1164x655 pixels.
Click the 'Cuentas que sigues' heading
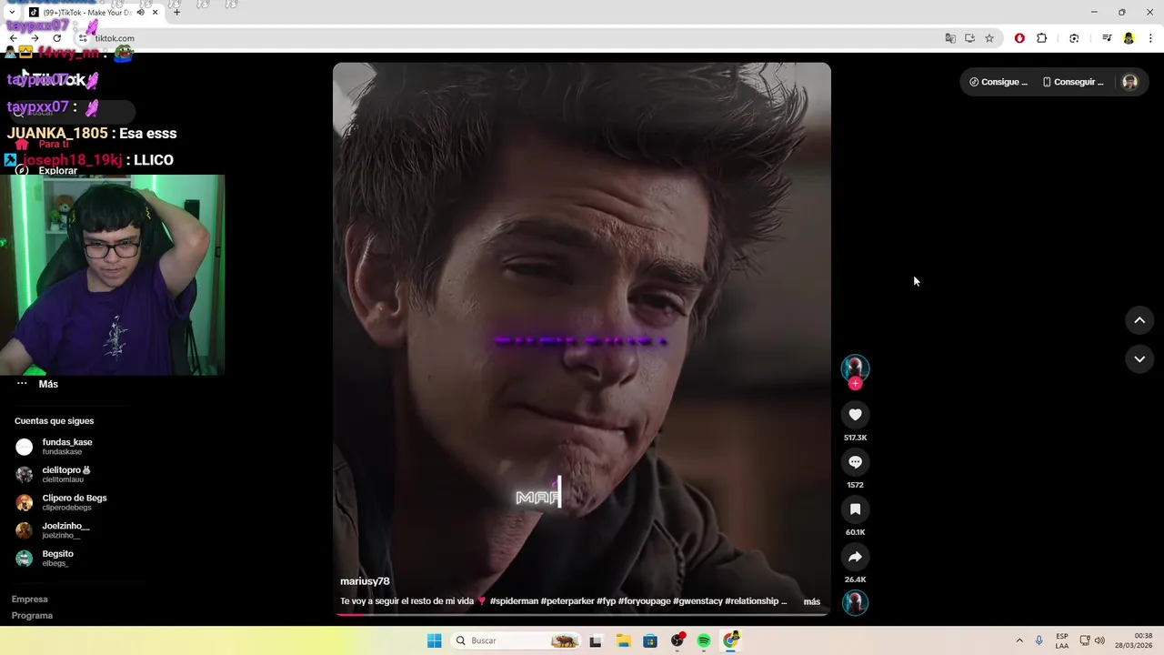[54, 421]
